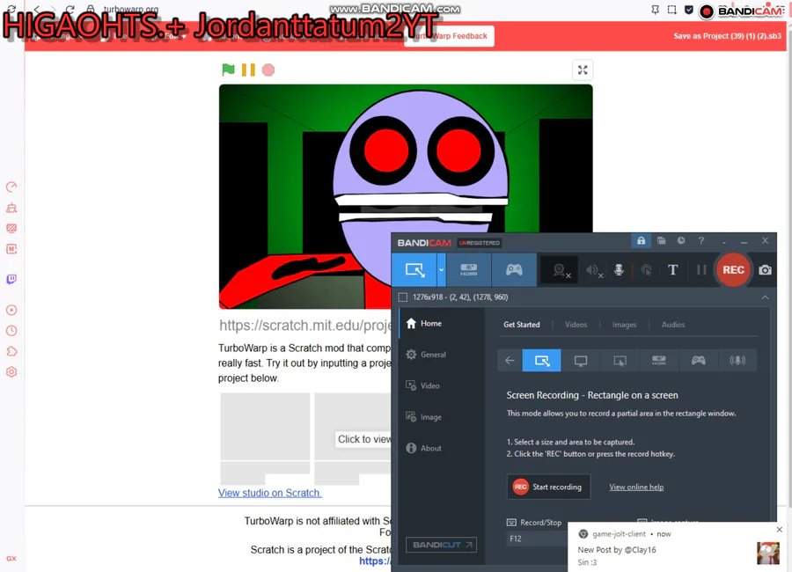Select Bandicam screen recording rectangle mode button
This screenshot has height=572, width=792.
(x=414, y=270)
